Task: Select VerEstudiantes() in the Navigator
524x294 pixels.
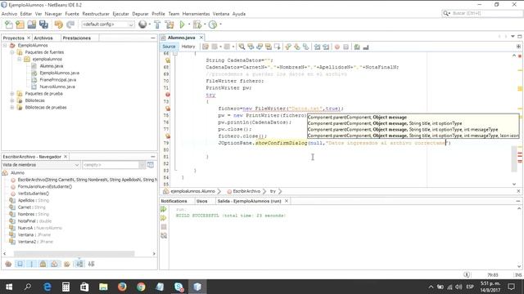Action: [x=34, y=194]
